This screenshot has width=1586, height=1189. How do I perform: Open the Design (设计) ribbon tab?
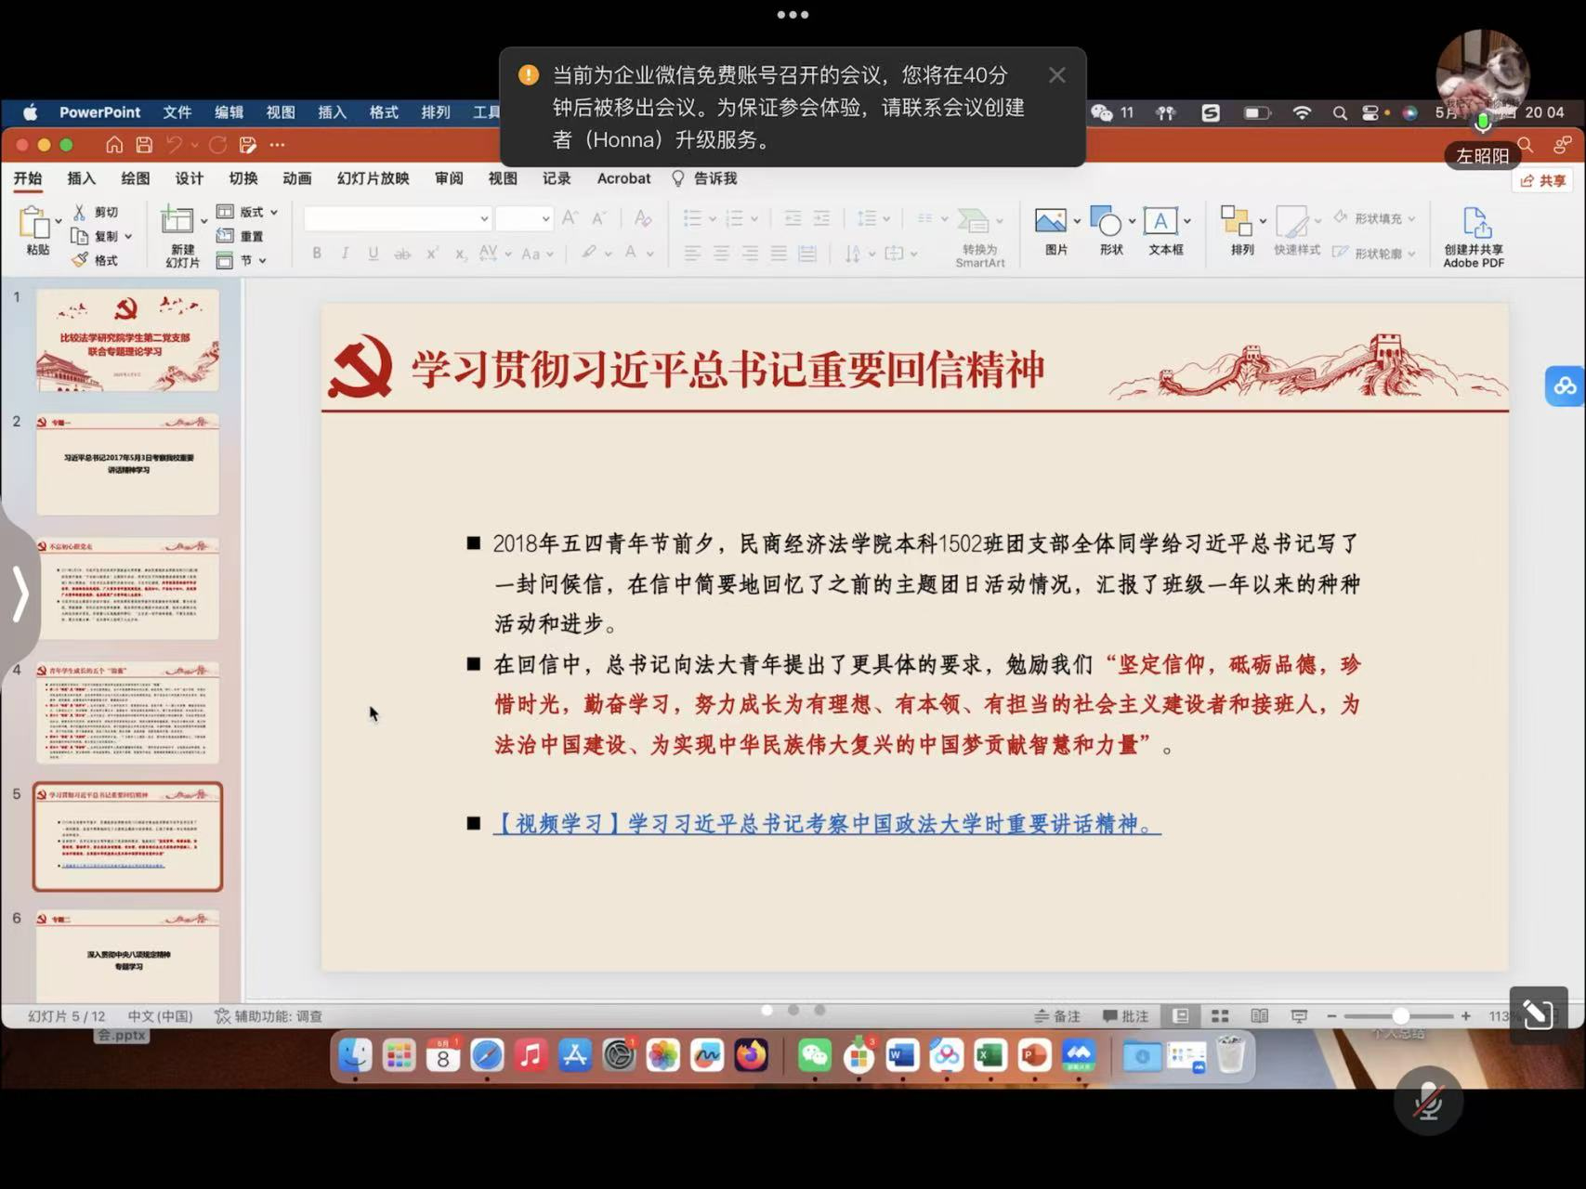pos(189,178)
